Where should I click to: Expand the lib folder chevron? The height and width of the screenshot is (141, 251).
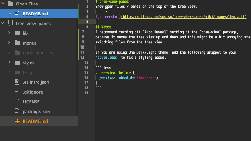(9, 33)
